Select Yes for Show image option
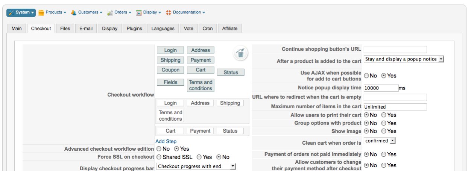Image resolution: width=468 pixels, height=171 pixels. 384,131
